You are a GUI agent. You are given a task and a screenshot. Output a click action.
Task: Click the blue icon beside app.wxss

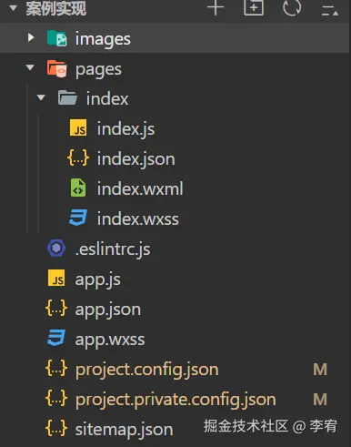point(56,338)
